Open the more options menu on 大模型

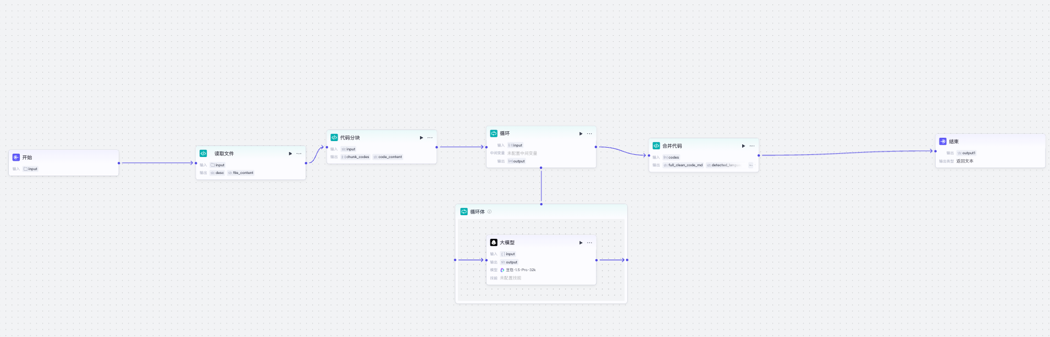(x=589, y=243)
